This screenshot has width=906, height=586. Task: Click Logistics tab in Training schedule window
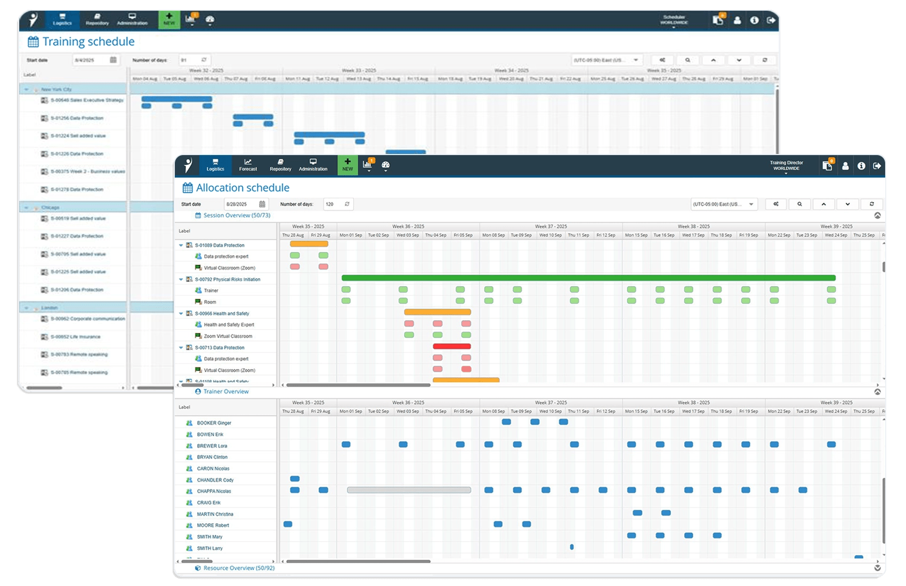(62, 20)
